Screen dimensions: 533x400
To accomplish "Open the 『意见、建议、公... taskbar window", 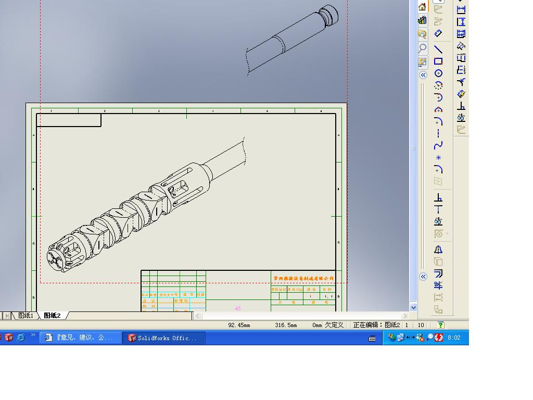I will click(81, 337).
